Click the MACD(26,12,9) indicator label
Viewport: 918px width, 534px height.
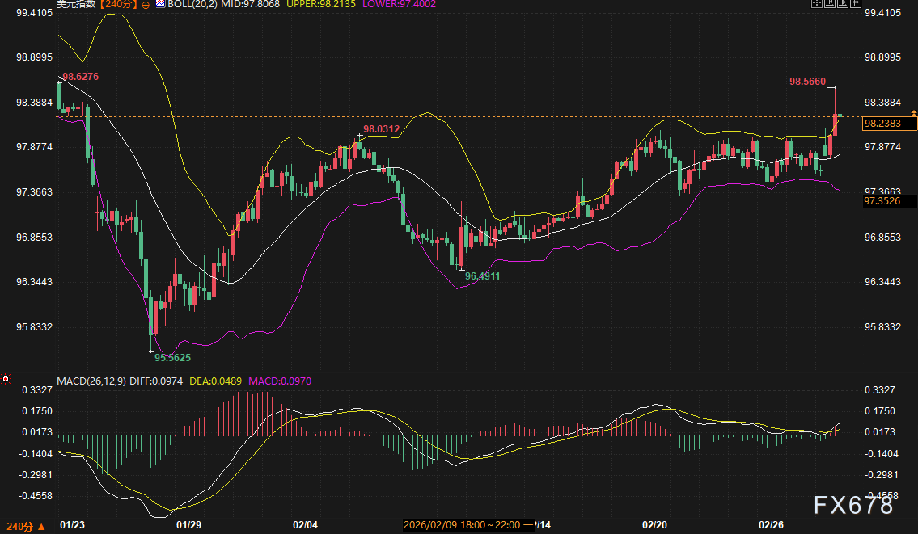(89, 381)
